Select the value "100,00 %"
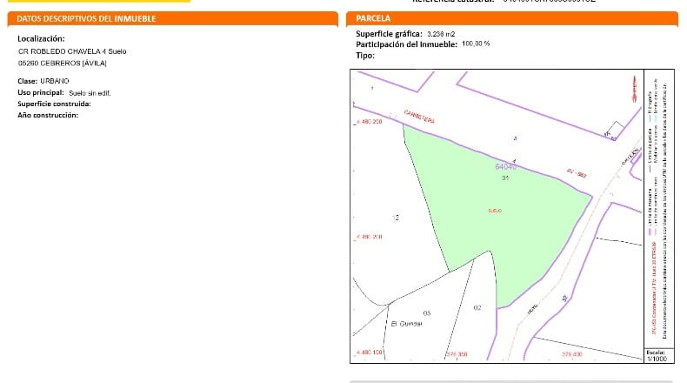Viewport: 687px width, 383px height. 476,44
